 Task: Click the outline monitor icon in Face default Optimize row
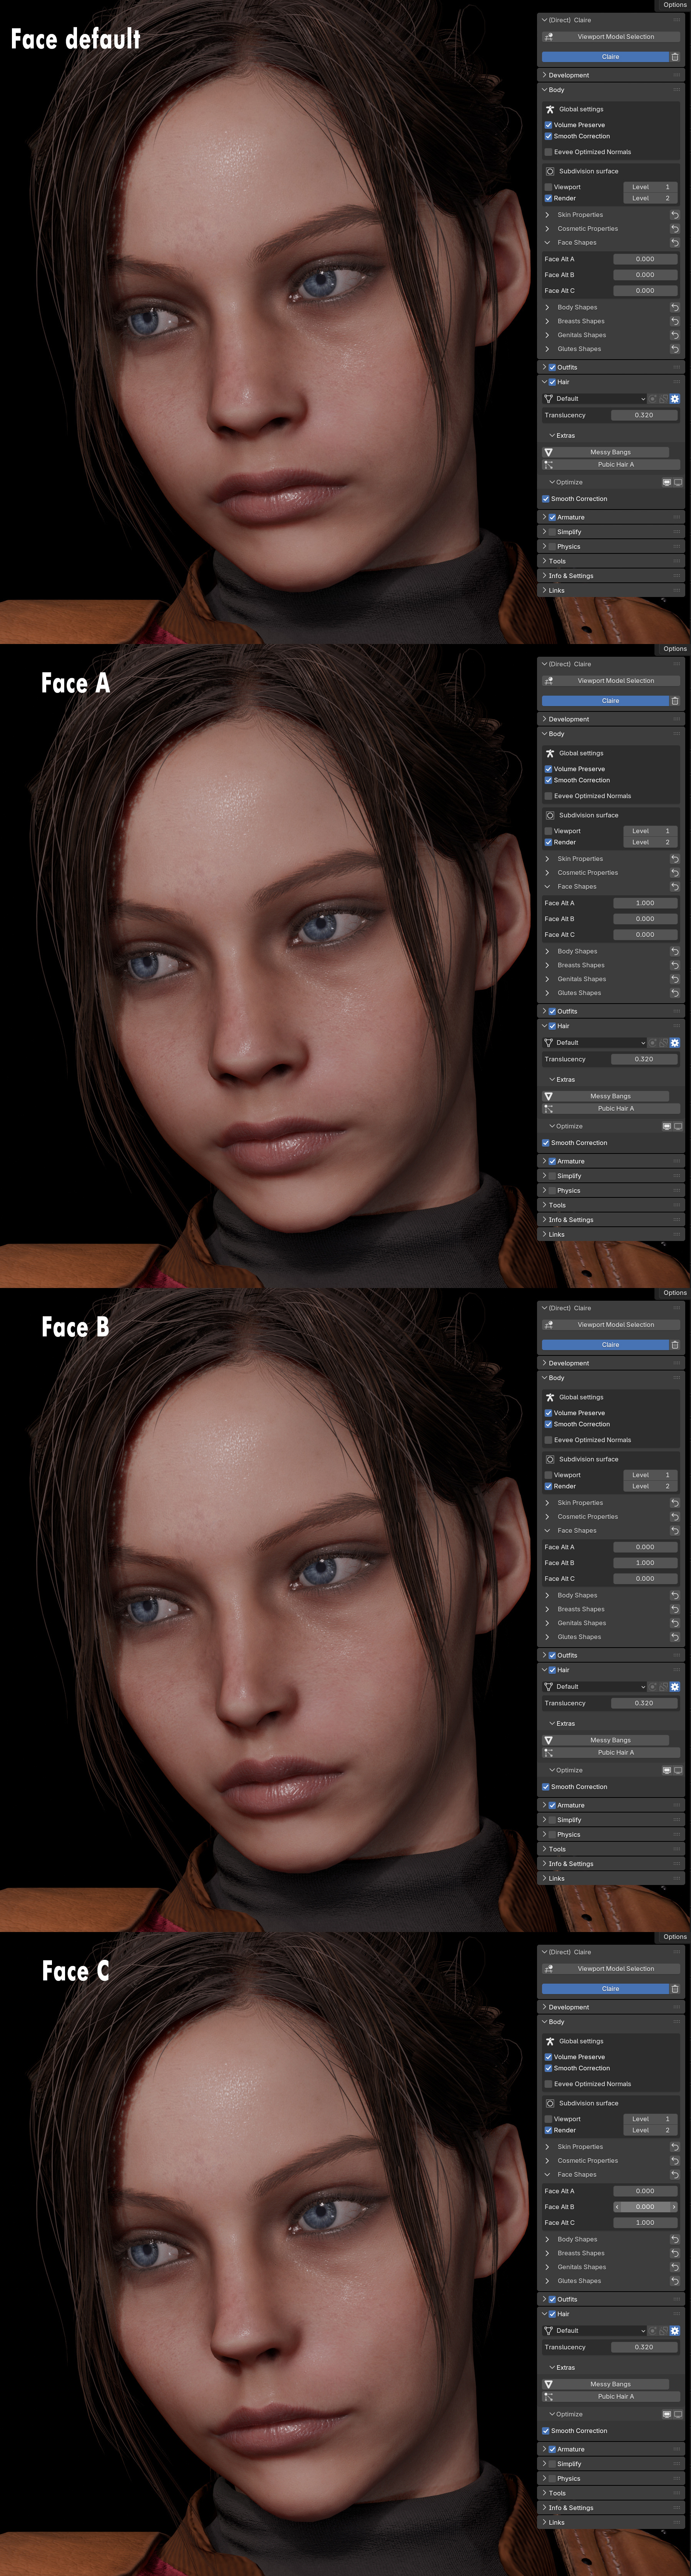(x=678, y=482)
